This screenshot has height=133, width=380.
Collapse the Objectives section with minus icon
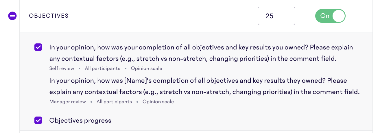(12, 16)
